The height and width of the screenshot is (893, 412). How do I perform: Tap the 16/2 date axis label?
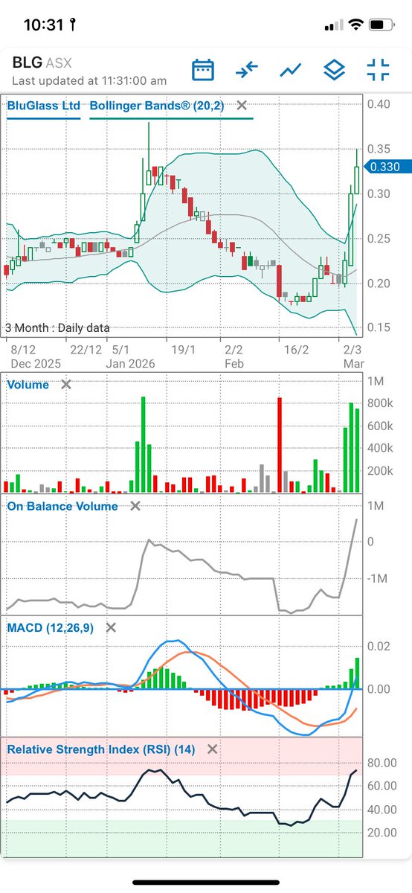[297, 349]
